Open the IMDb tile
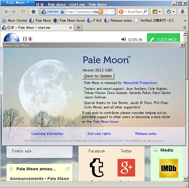 [x=169, y=168]
